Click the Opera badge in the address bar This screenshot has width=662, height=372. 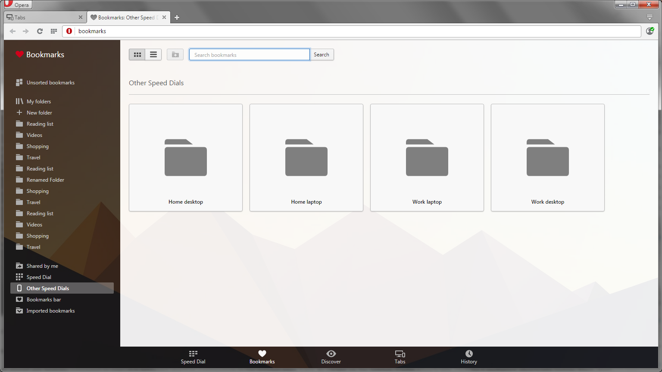pyautogui.click(x=69, y=31)
